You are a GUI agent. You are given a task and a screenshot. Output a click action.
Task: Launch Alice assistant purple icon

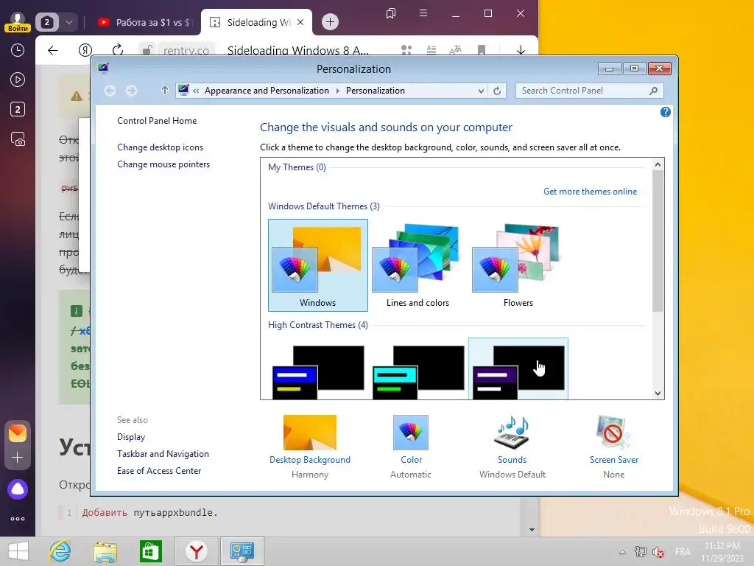(18, 489)
